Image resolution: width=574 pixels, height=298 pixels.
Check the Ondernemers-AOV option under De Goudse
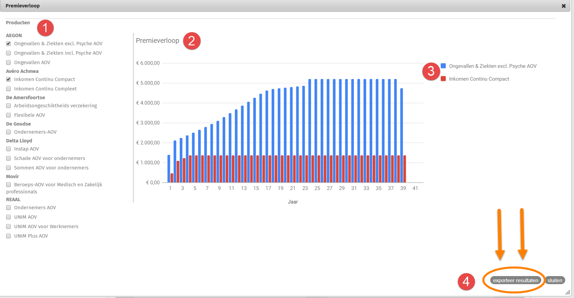coord(8,132)
